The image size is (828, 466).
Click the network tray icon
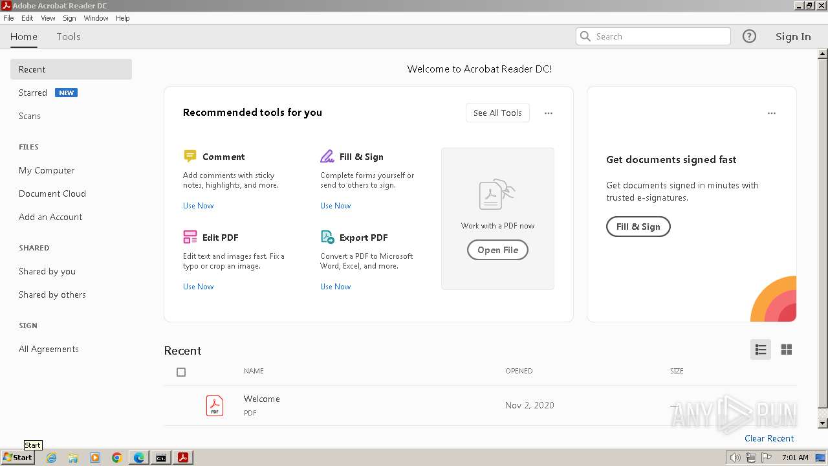click(x=751, y=458)
